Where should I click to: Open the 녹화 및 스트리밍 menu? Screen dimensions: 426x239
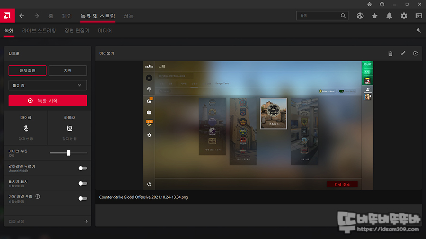tap(98, 16)
